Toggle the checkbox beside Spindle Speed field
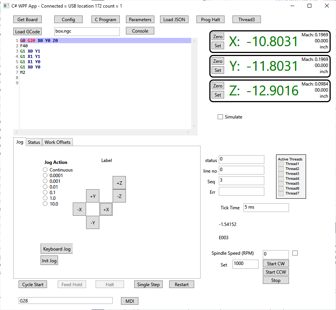This screenshot has height=310, width=336. (x=295, y=253)
